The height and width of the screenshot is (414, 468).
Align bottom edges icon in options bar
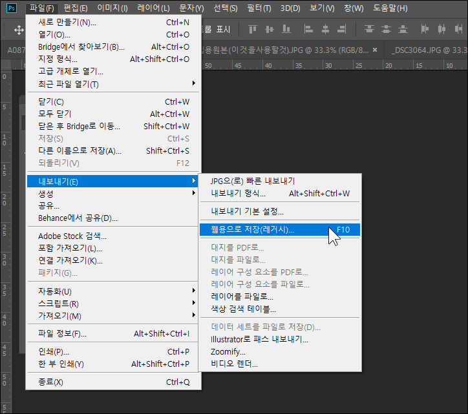pyautogui.click(x=286, y=29)
